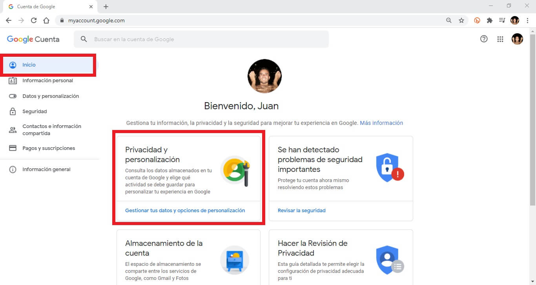Click the Pagos y suscripciones card icon

point(13,148)
